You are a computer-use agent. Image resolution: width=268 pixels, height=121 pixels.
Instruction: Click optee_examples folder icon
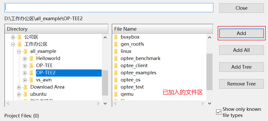116,73
